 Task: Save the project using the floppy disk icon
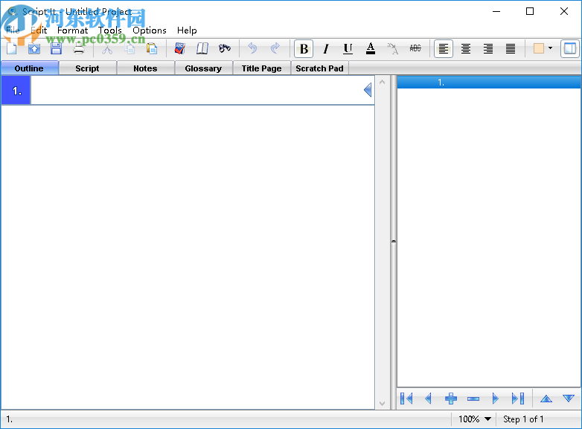click(56, 48)
